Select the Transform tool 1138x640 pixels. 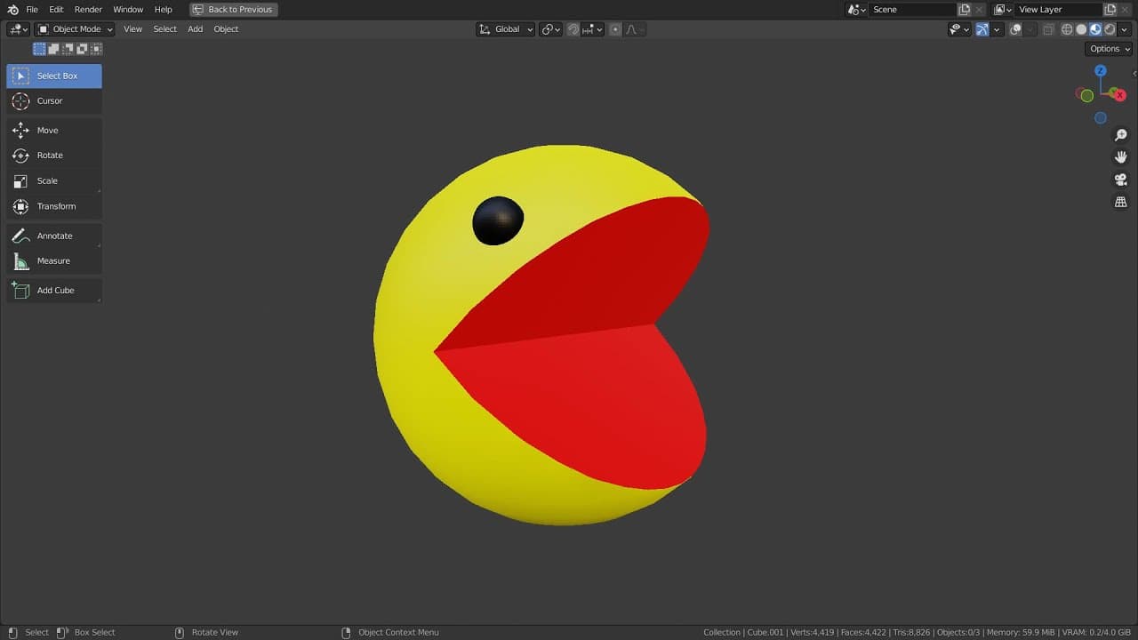(54, 206)
